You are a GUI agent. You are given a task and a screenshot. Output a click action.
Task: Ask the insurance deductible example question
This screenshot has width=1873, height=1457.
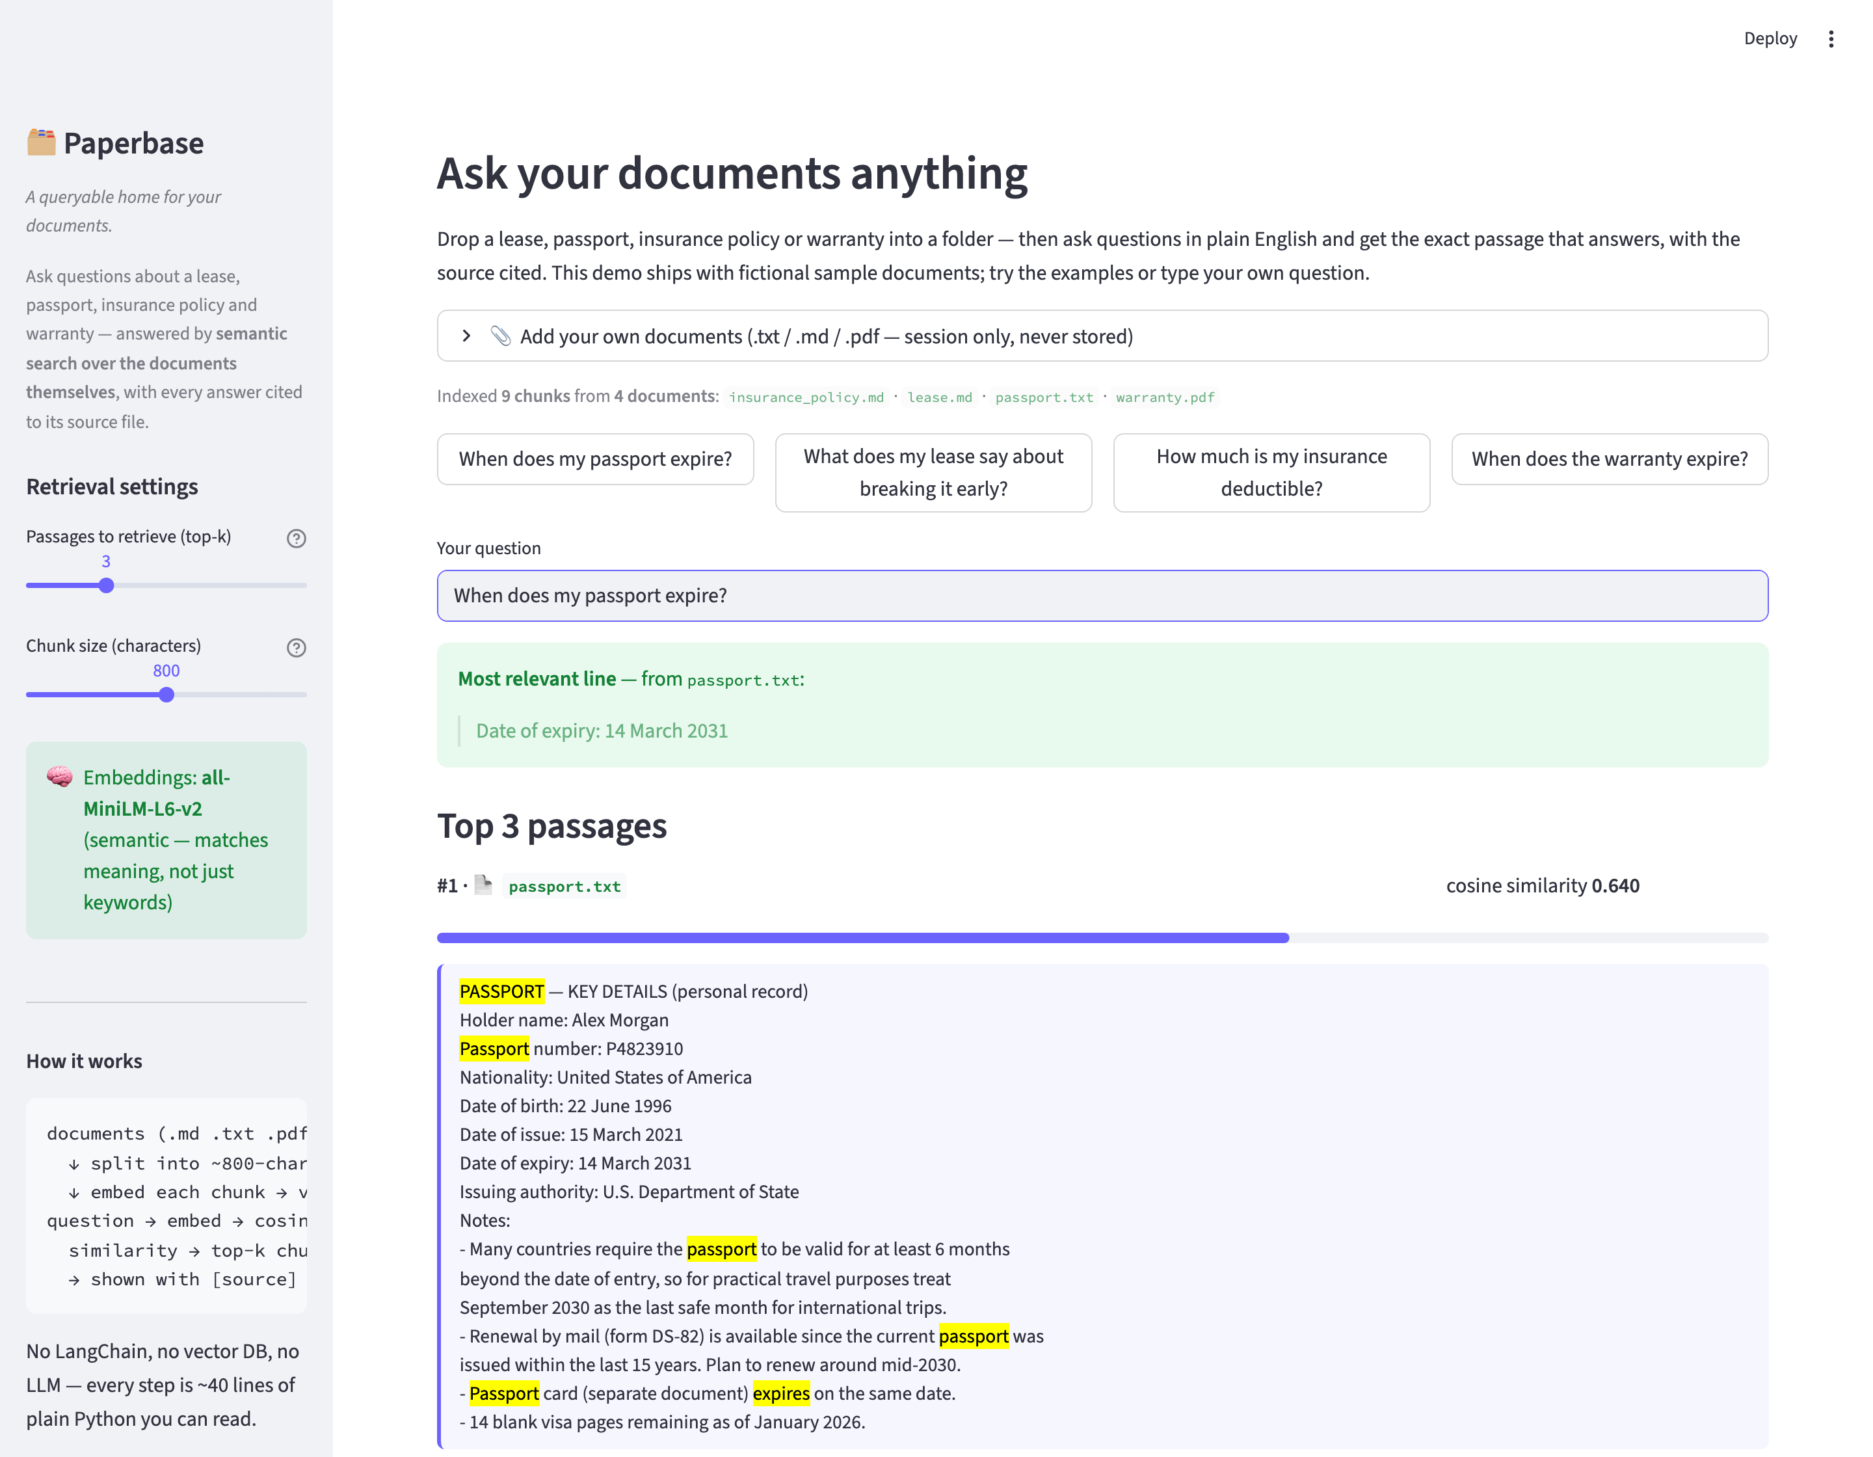tap(1271, 472)
